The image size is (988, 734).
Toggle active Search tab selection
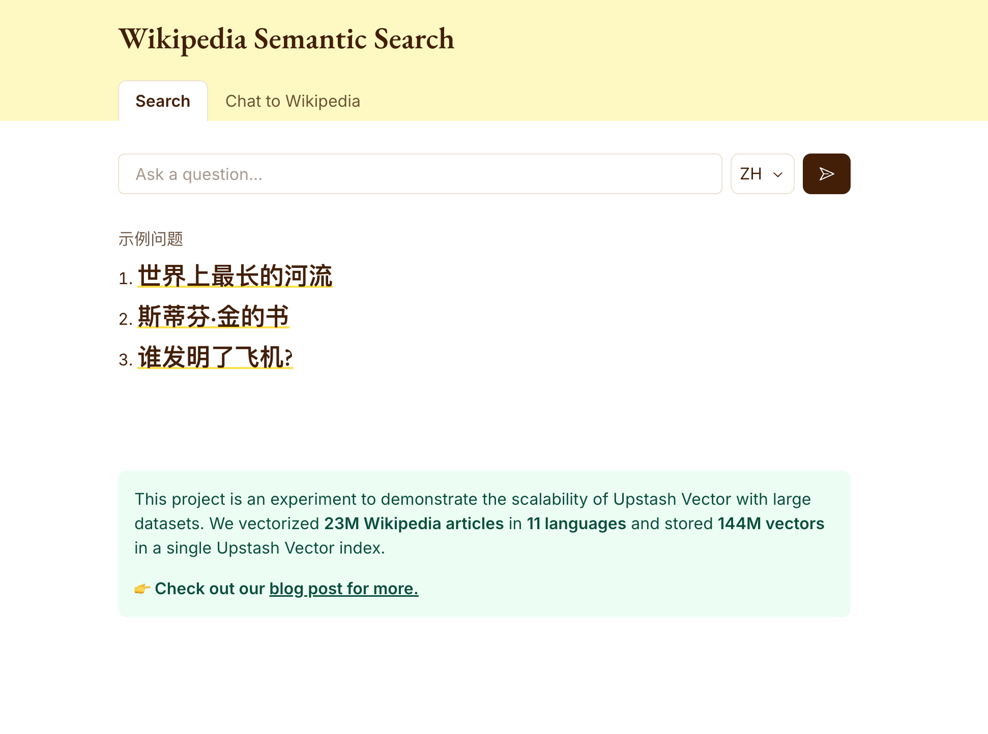[163, 101]
